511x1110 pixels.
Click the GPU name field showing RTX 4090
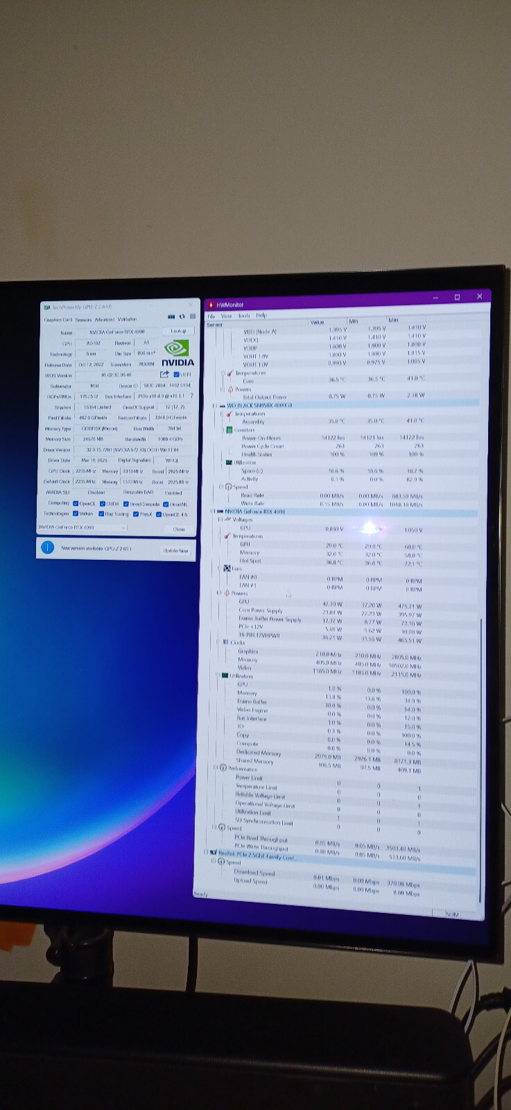[x=117, y=332]
